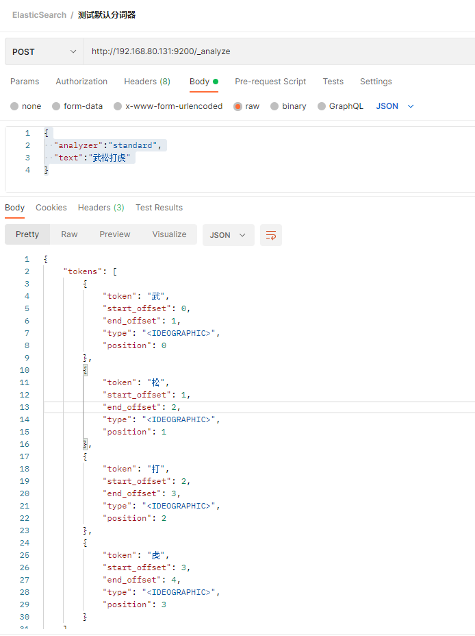This screenshot has width=475, height=636.
Task: Select the response Body tab
Action: pyautogui.click(x=14, y=208)
